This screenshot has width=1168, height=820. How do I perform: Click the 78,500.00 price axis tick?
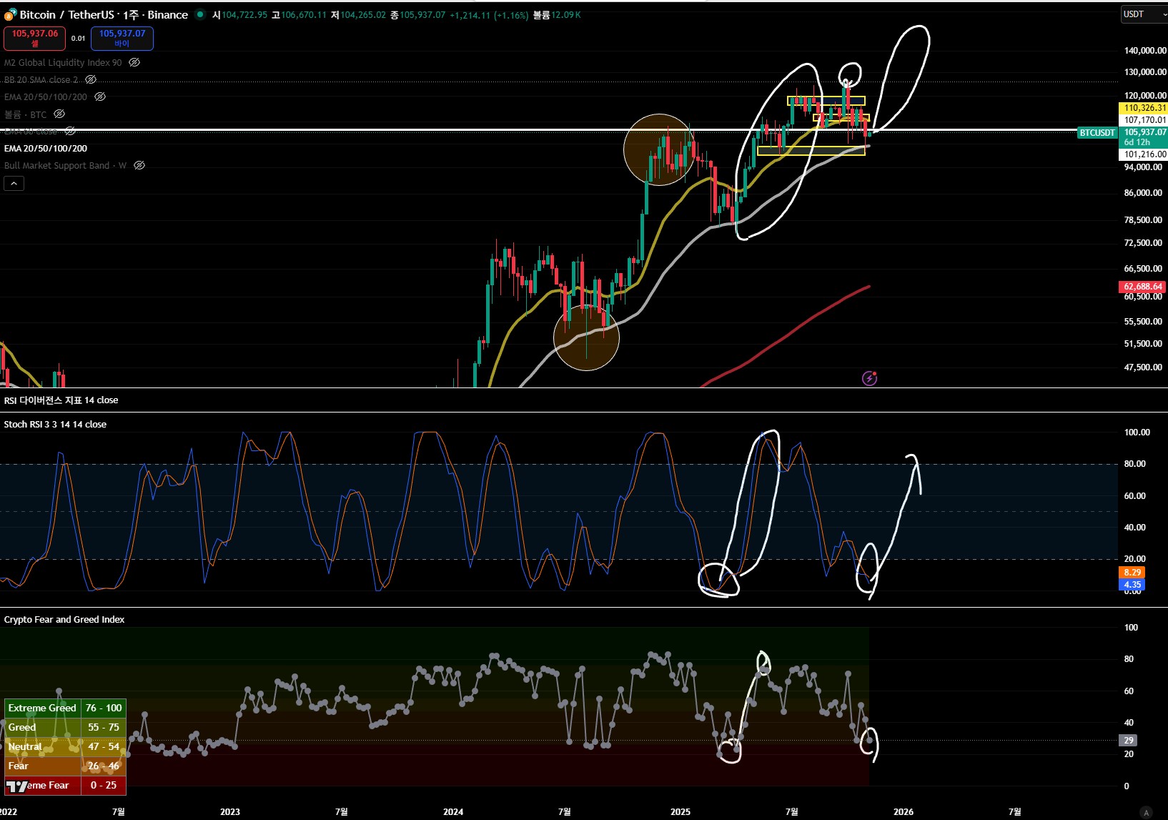point(1143,220)
